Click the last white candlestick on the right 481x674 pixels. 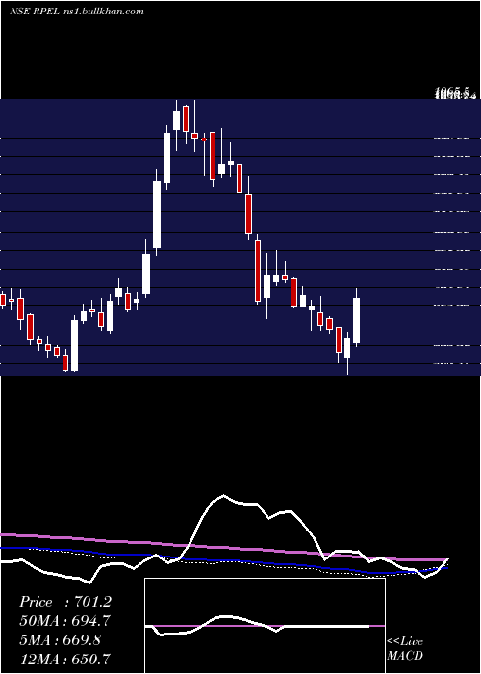(356, 317)
